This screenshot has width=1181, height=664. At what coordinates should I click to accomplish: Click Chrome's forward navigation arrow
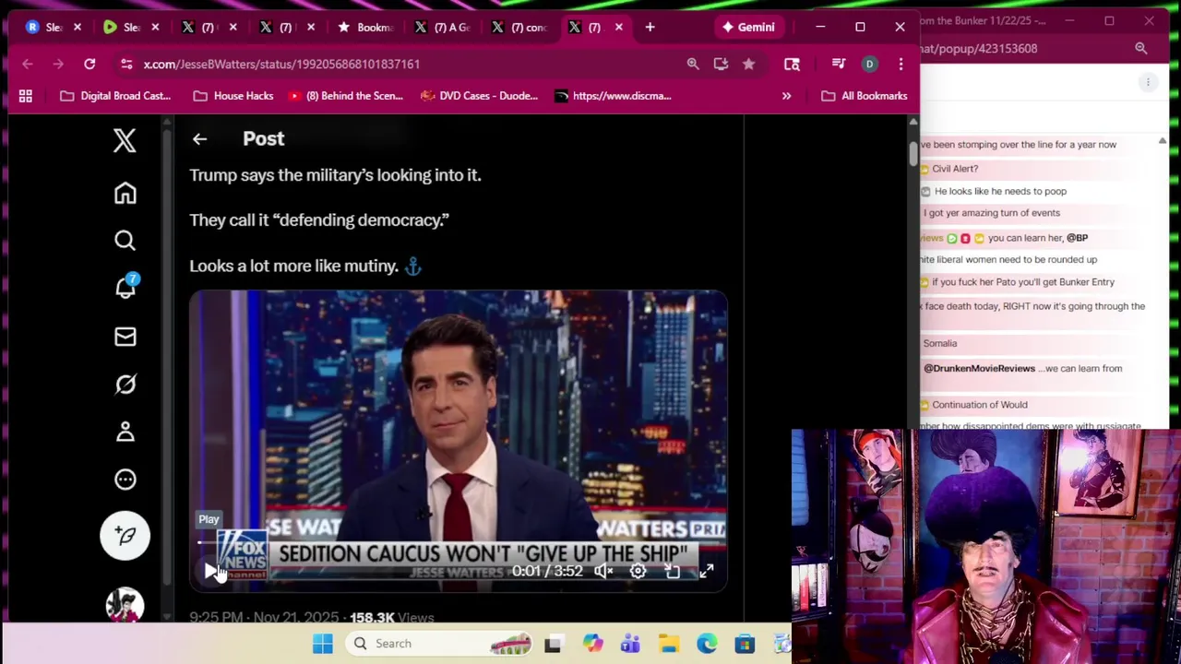(x=58, y=64)
